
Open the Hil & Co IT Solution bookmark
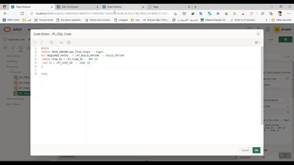[x=243, y=20]
